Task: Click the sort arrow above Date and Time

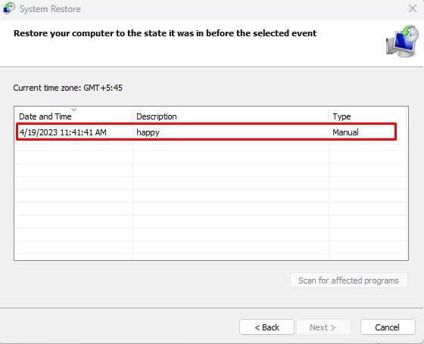Action: tap(73, 110)
